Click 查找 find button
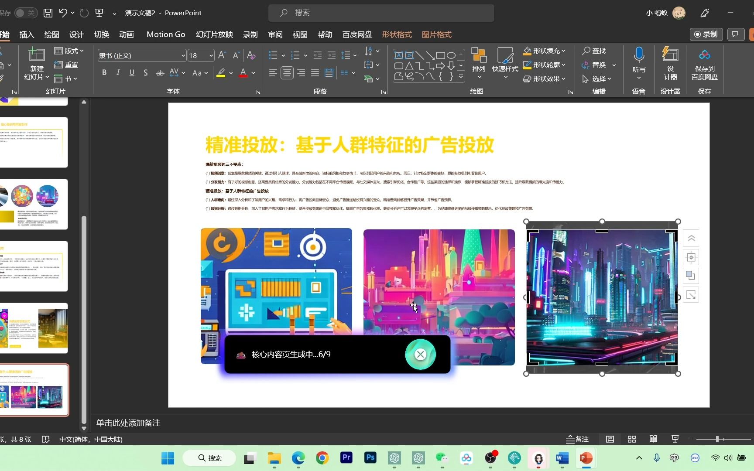Image resolution: width=754 pixels, height=471 pixels. click(x=594, y=51)
